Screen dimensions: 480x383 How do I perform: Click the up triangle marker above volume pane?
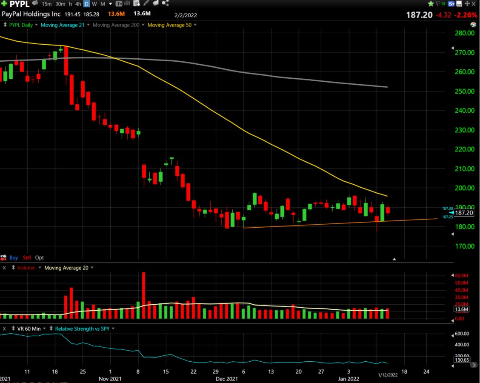click(394, 259)
